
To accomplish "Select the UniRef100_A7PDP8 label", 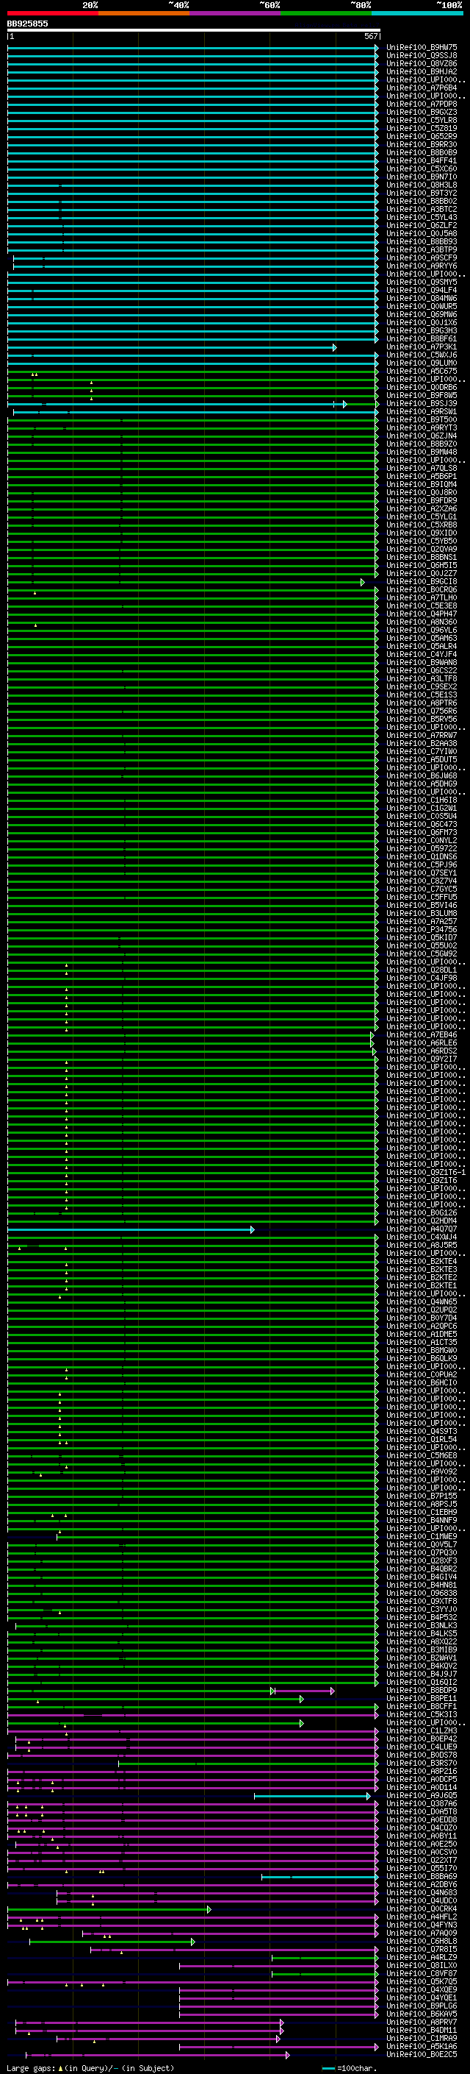I will [421, 104].
